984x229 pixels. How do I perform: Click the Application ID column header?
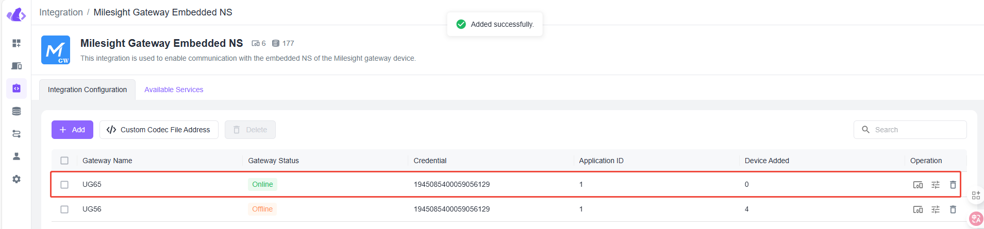[601, 161]
